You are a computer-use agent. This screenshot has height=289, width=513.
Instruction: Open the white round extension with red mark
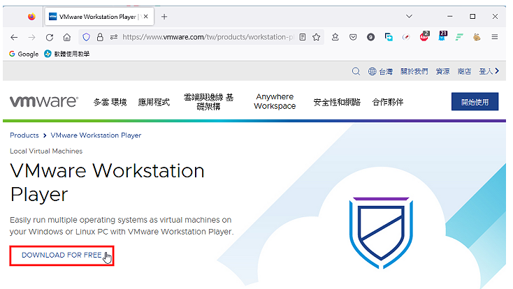click(406, 37)
